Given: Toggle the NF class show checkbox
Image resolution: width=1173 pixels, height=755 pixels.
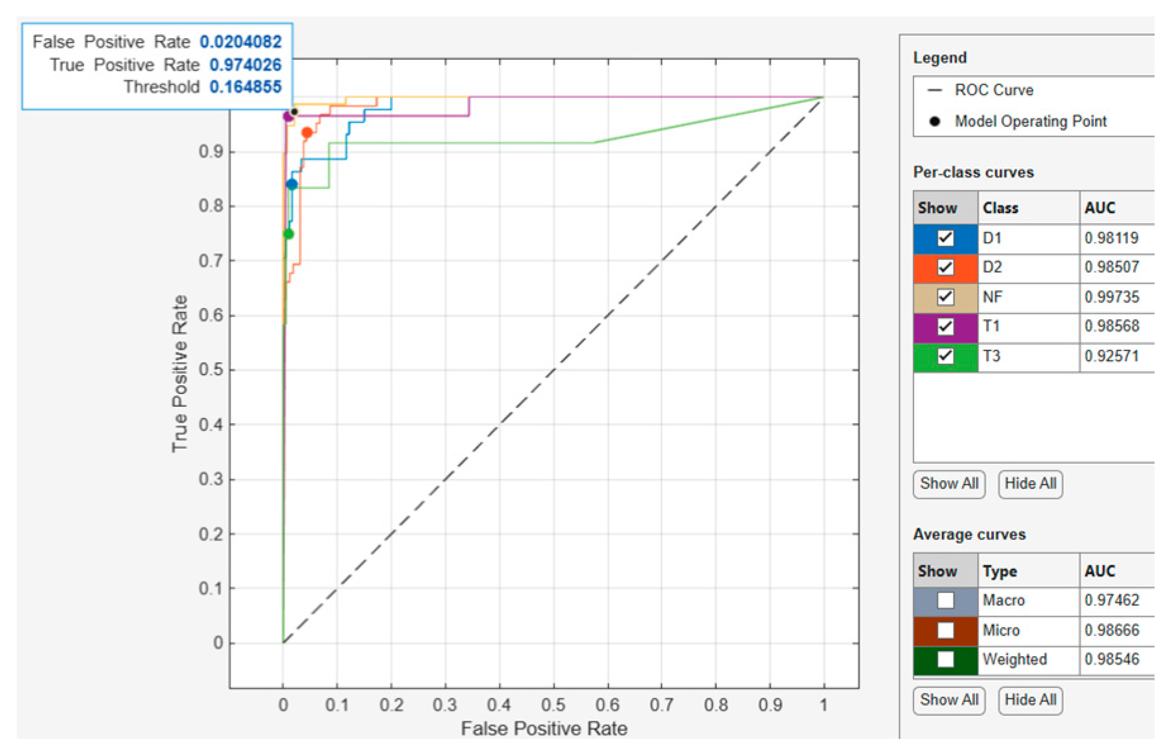Looking at the screenshot, I should pos(945,297).
